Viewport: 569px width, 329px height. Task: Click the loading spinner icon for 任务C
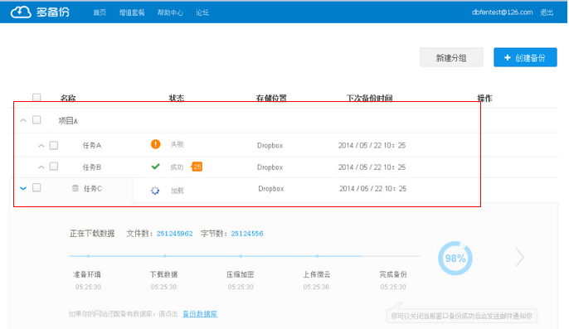pos(155,191)
